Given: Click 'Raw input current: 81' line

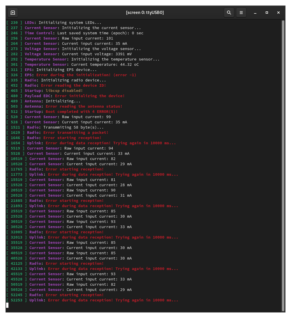Looking at the screenshot, I should 61,180.
